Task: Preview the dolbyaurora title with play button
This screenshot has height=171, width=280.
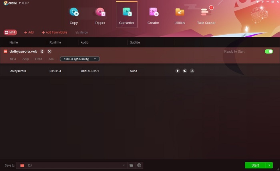Action: click(x=178, y=71)
